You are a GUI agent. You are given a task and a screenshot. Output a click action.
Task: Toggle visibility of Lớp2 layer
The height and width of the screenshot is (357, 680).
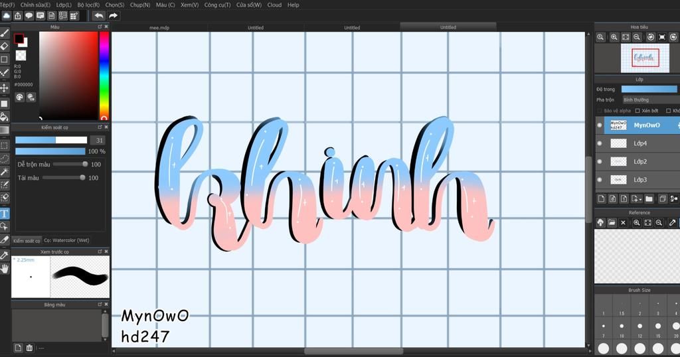[600, 162]
